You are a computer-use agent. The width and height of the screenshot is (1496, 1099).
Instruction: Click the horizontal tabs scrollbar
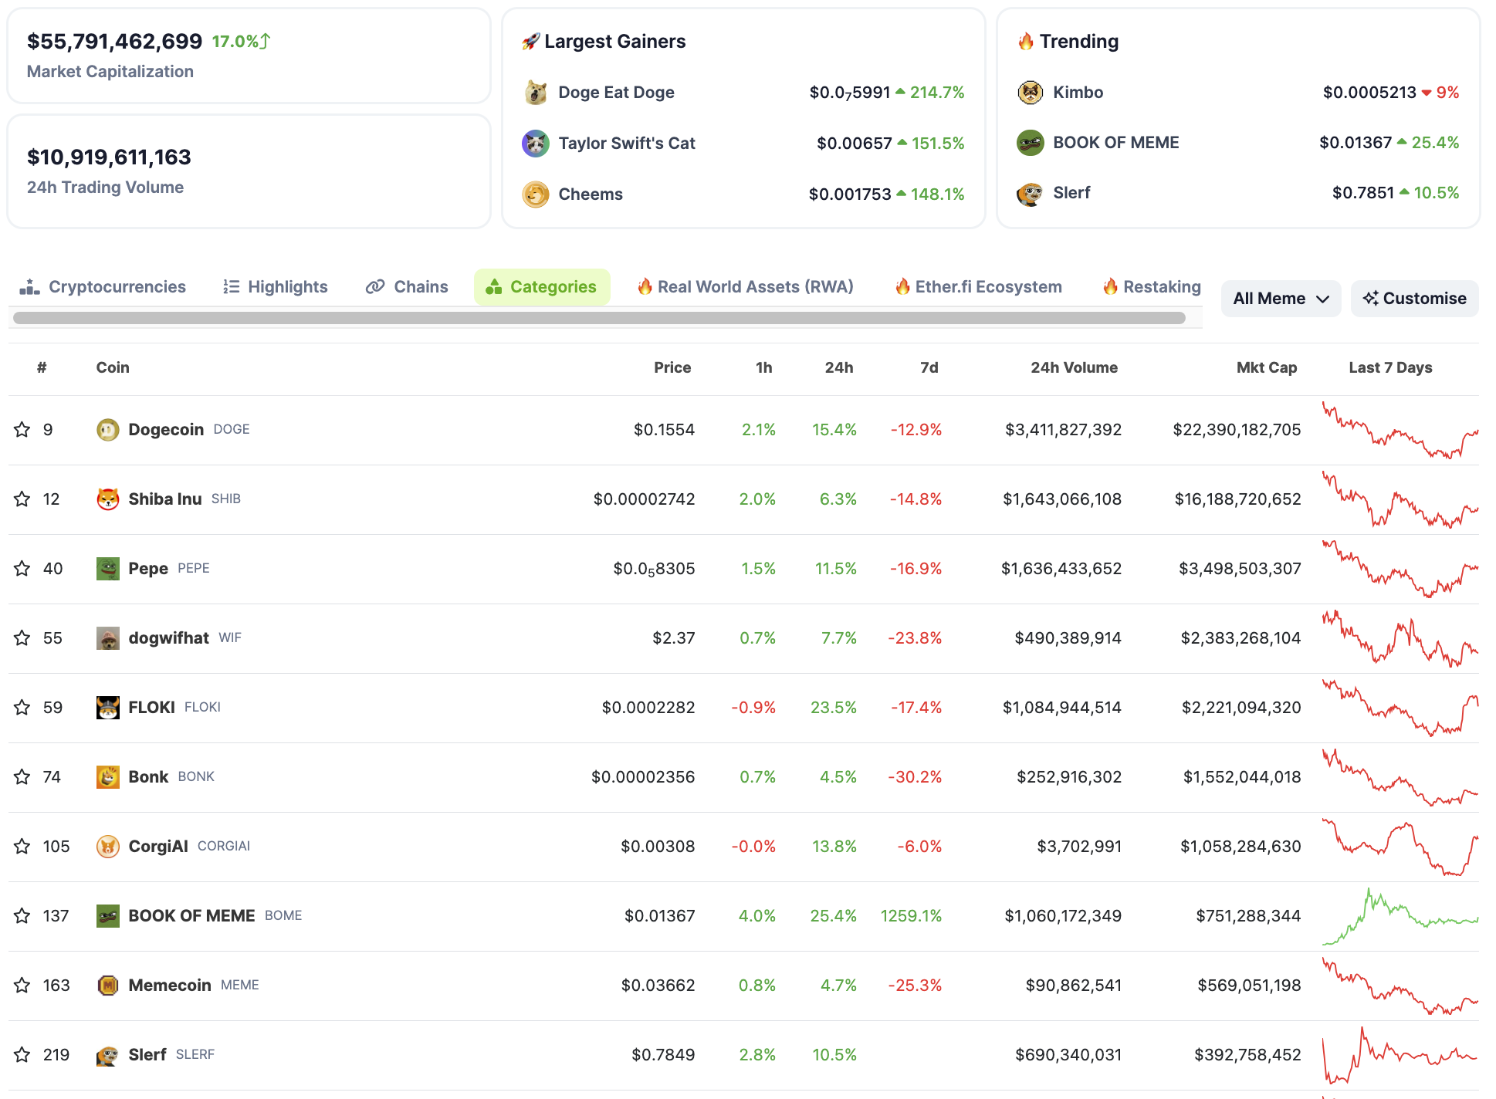coord(599,318)
